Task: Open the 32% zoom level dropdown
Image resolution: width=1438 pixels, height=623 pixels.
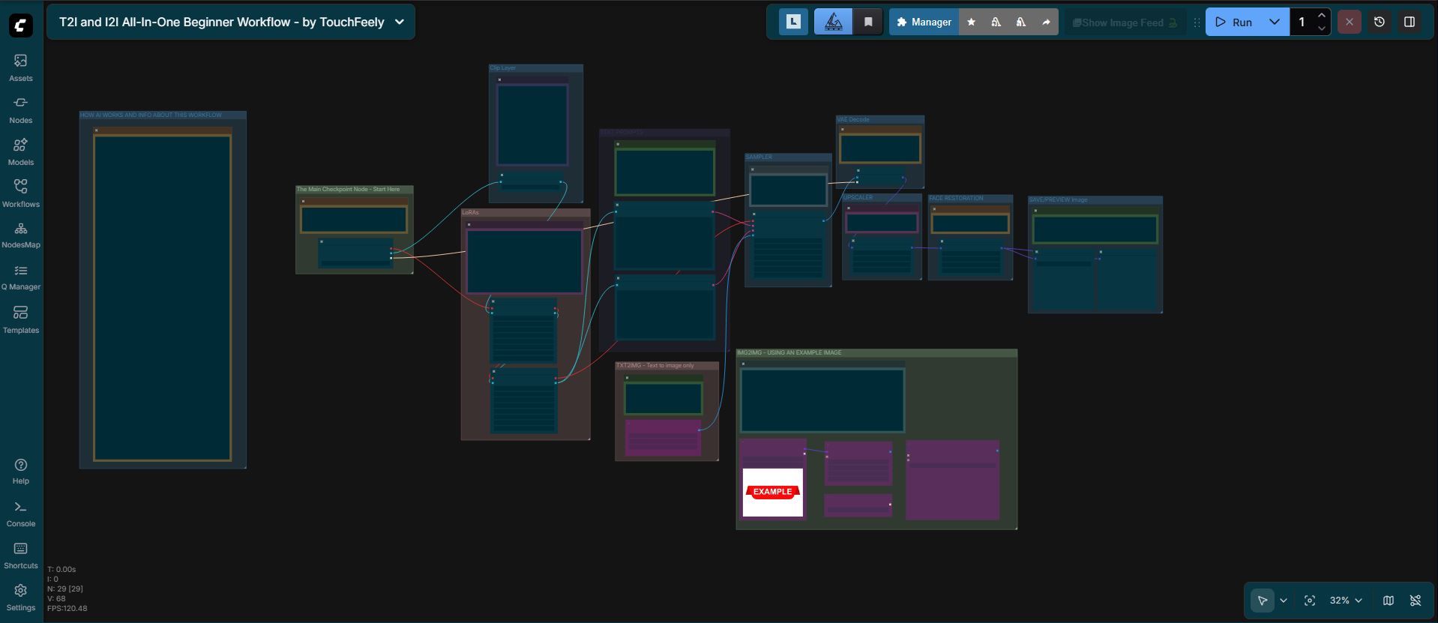Action: [1346, 601]
